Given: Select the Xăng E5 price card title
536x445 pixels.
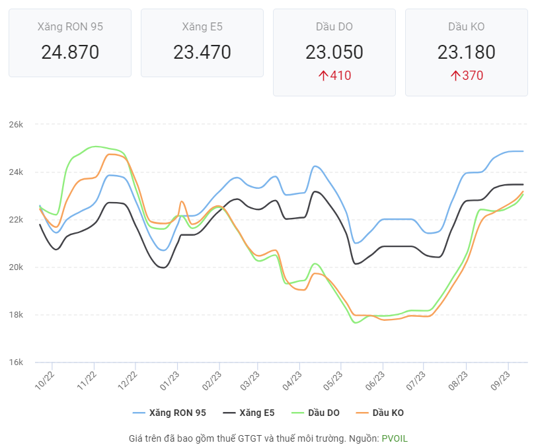Looking at the screenshot, I should coord(202,26).
